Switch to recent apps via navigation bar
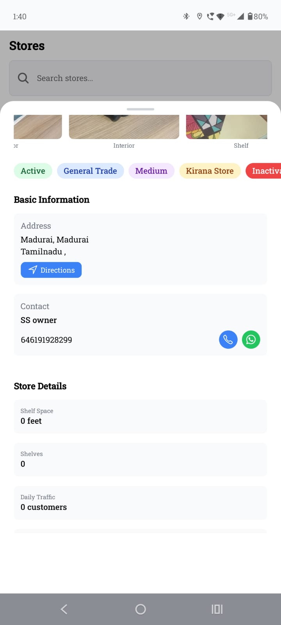Image resolution: width=281 pixels, height=625 pixels. click(217, 609)
